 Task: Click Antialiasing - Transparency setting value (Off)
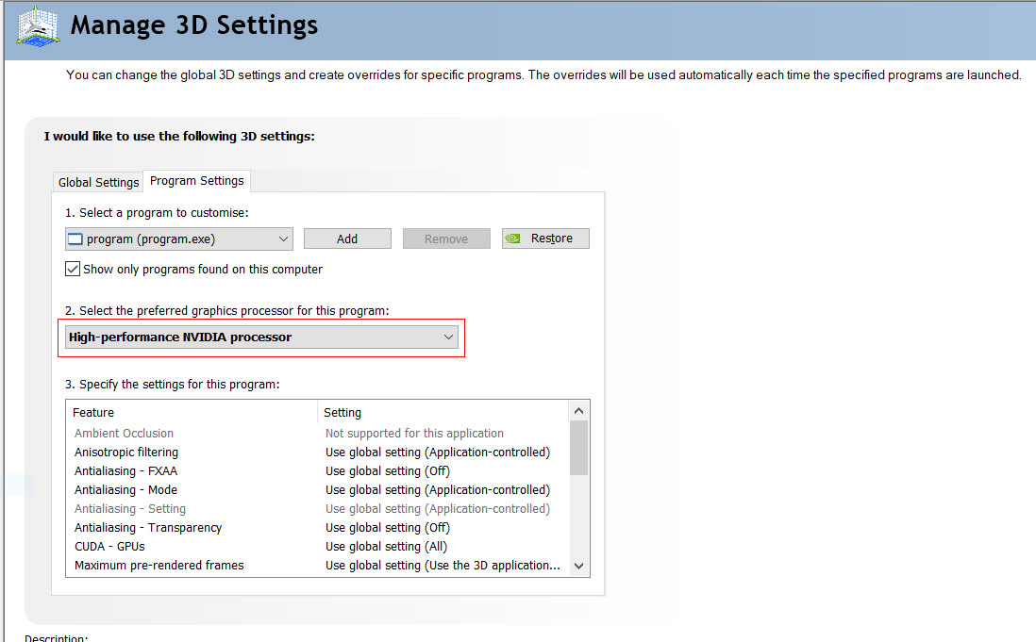[388, 528]
